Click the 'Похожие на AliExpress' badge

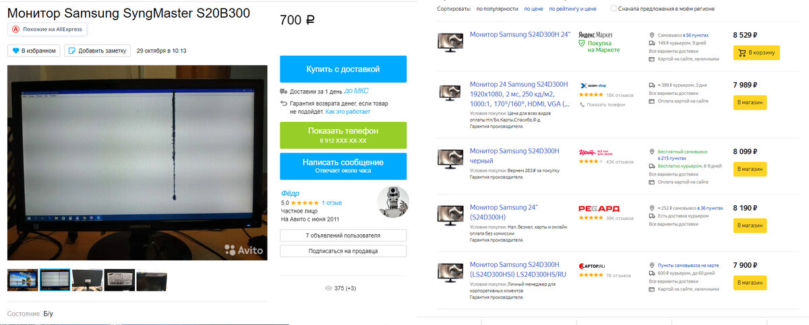[x=48, y=30]
